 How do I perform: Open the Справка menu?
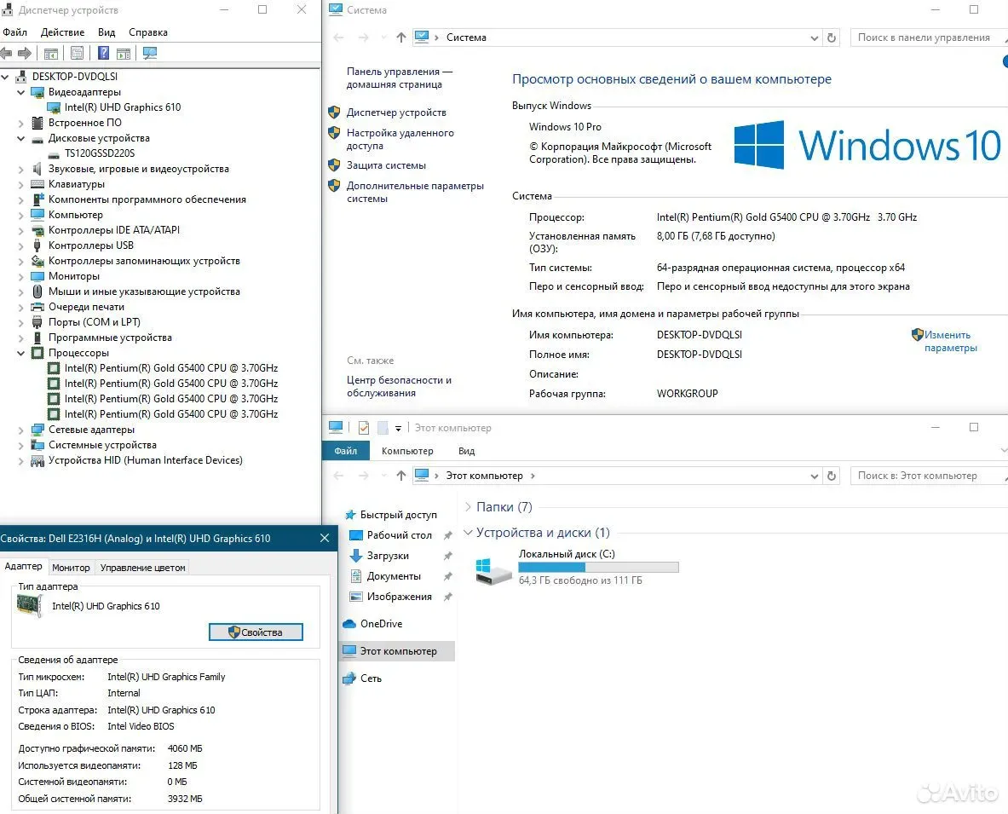(148, 32)
